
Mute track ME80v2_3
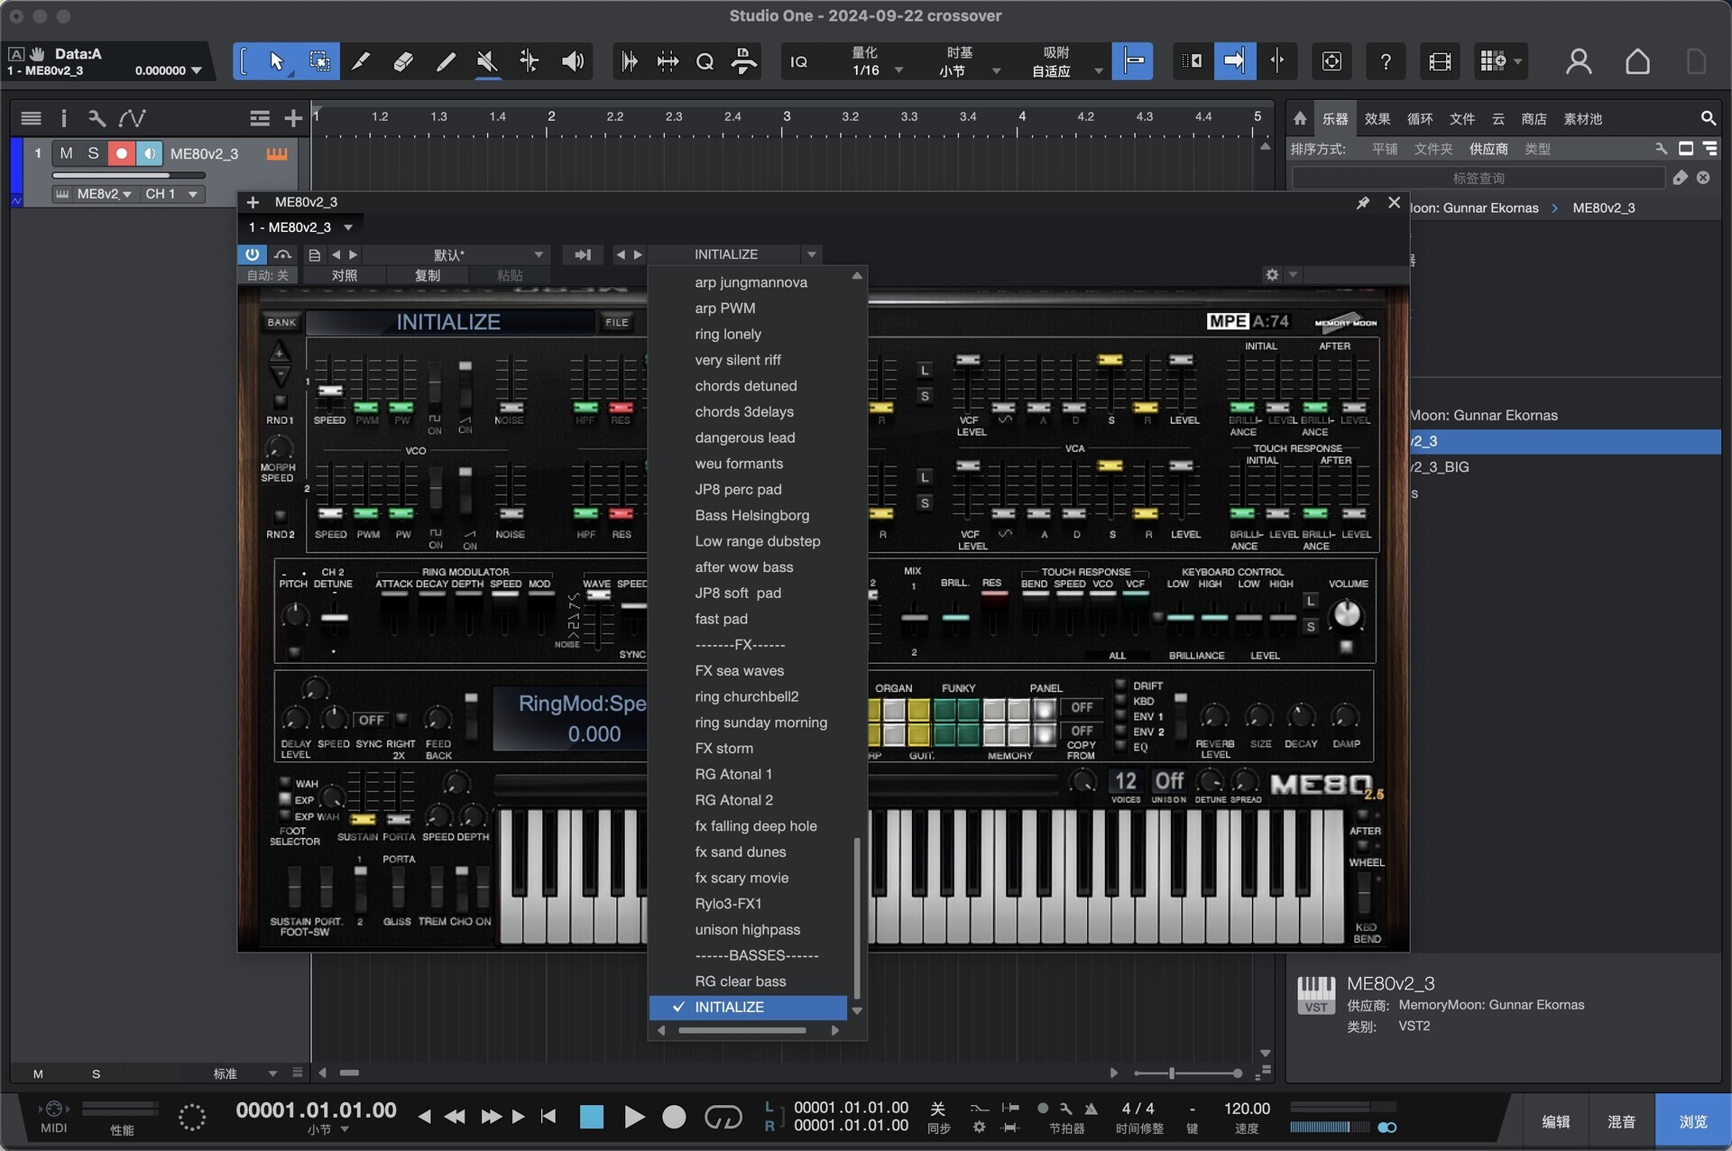[66, 153]
